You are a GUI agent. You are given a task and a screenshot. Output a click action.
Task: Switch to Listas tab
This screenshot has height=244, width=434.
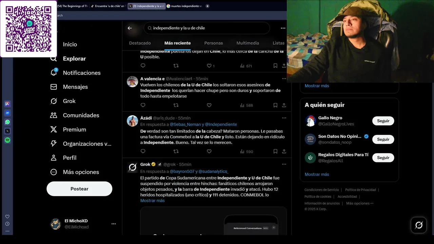pyautogui.click(x=279, y=43)
